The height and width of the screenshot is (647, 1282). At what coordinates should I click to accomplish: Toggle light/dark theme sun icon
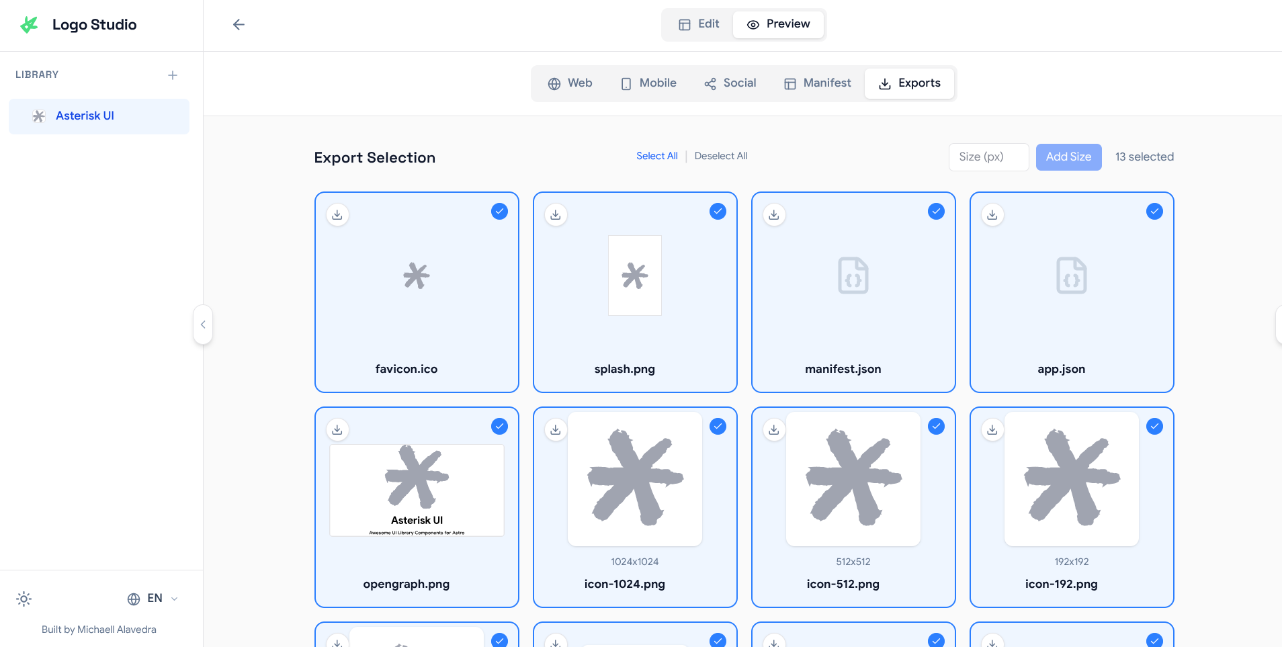(x=24, y=599)
